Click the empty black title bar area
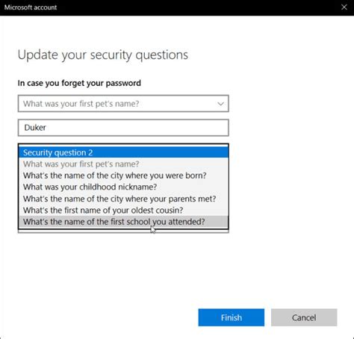The width and height of the screenshot is (354, 339). coord(196,7)
